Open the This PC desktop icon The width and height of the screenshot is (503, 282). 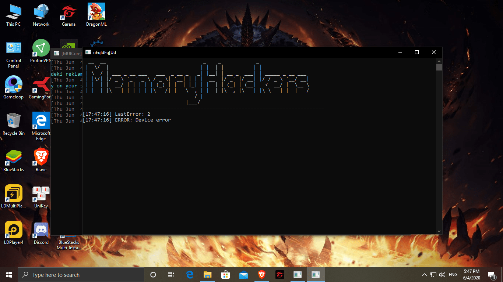14,15
